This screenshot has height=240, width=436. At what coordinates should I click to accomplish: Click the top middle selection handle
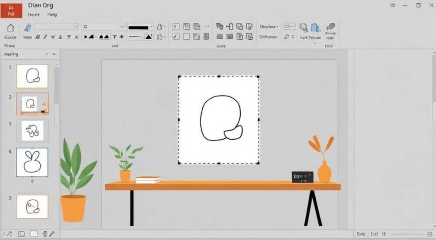click(219, 76)
